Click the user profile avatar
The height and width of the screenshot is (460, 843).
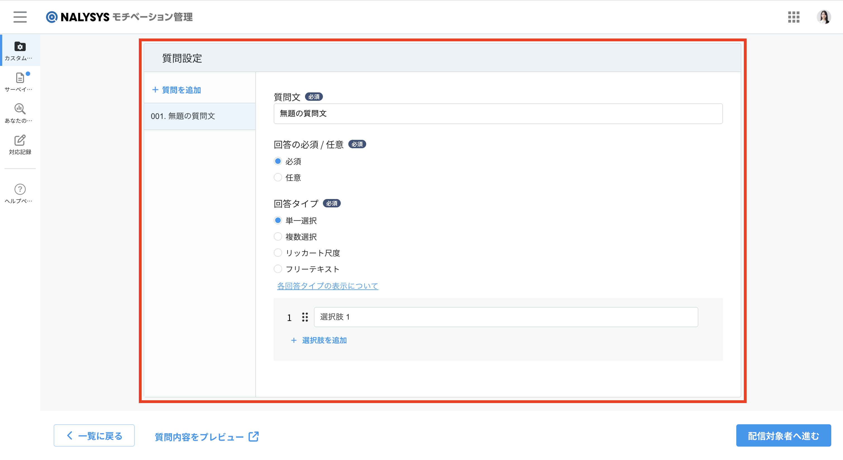823,17
